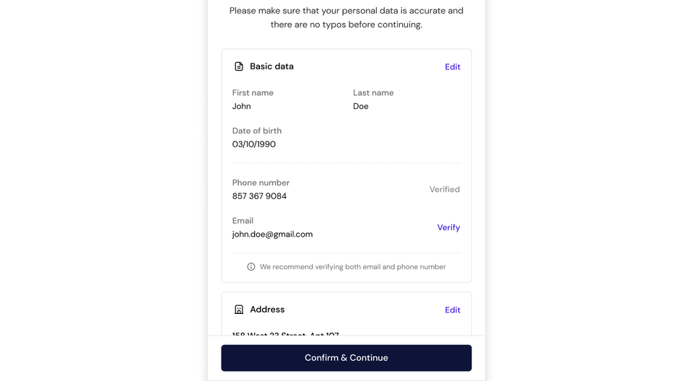Image resolution: width=693 pixels, height=381 pixels.
Task: Click the phone number 857 367 9084
Action: click(x=259, y=196)
